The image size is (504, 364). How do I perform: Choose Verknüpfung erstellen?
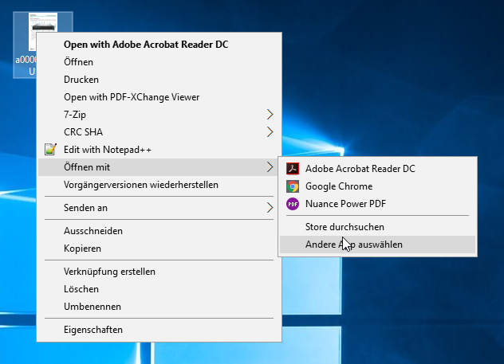159,272
